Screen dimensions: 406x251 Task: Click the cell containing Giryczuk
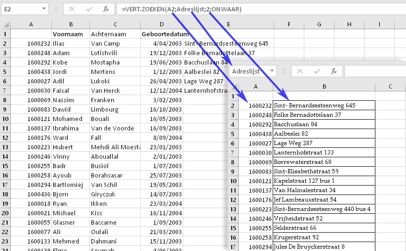click(x=115, y=194)
